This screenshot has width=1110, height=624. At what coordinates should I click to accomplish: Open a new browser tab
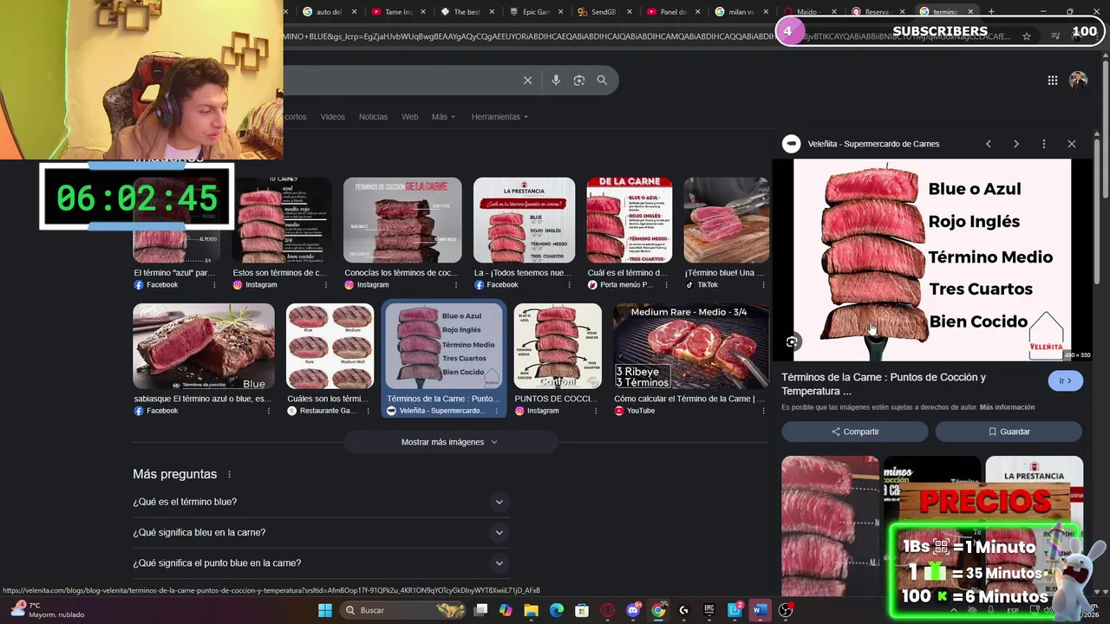[x=991, y=12]
